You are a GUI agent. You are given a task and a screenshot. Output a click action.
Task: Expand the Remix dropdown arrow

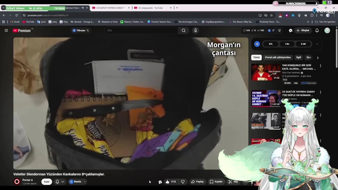tap(85, 182)
